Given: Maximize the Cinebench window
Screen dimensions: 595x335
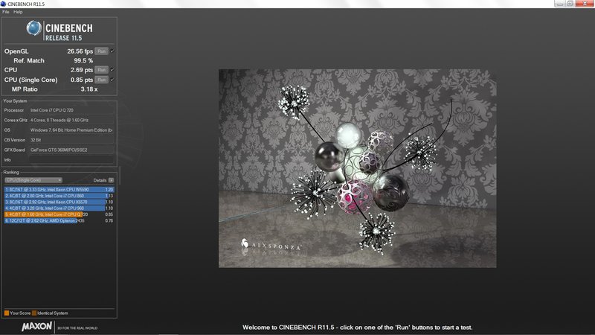Looking at the screenshot, I should click(570, 4).
